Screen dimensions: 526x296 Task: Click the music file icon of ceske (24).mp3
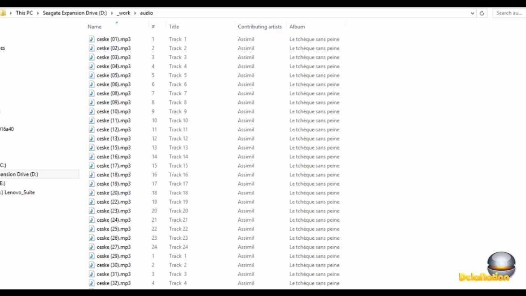click(x=92, y=220)
